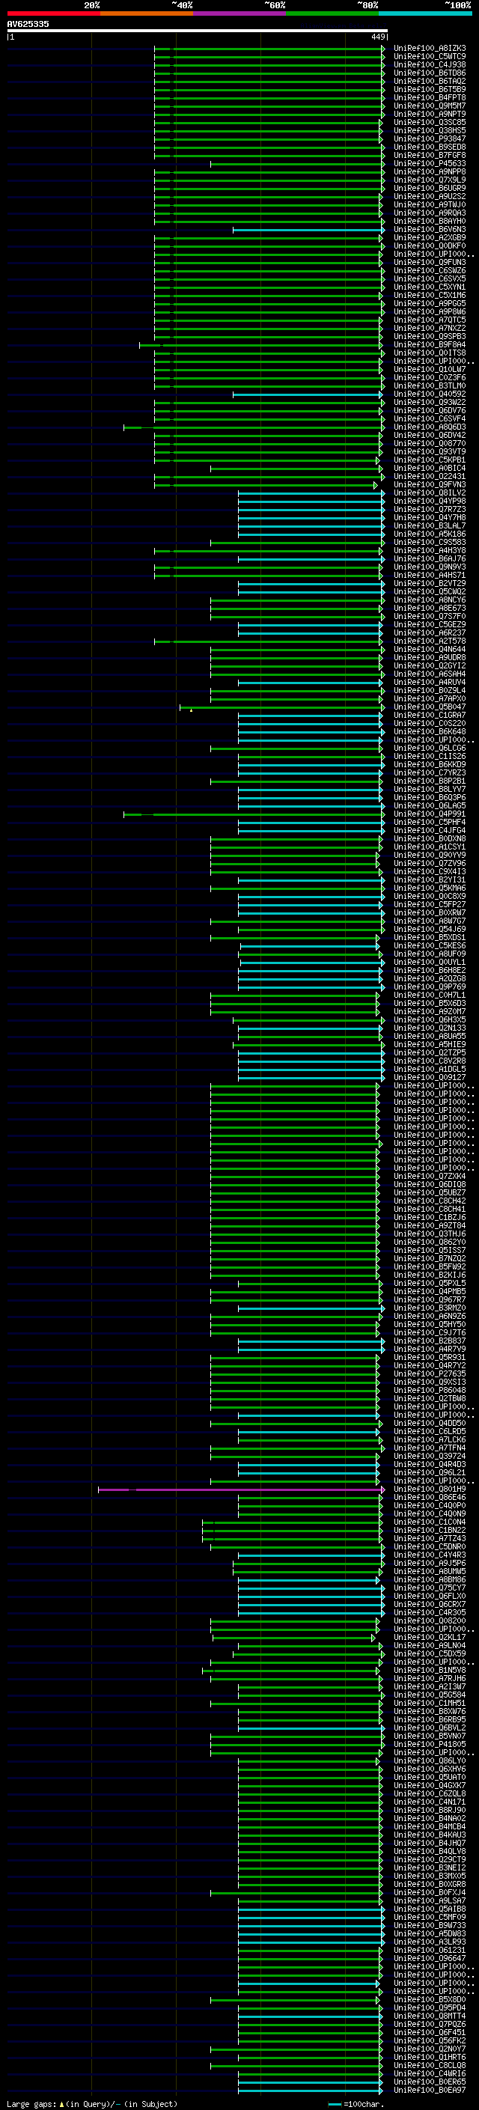The height and width of the screenshot is (2110, 479).
Task: Click the purple ~60% identity legend segment
Action: [x=239, y=13]
